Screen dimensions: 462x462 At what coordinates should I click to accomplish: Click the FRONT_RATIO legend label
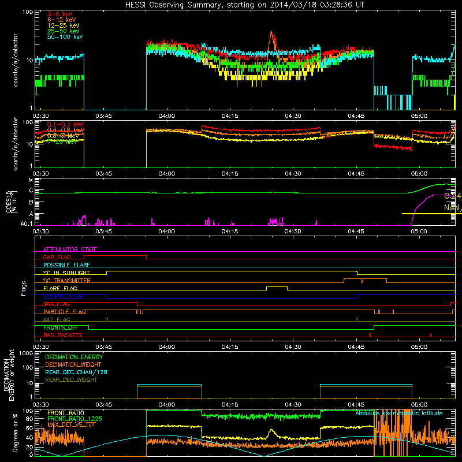click(66, 413)
